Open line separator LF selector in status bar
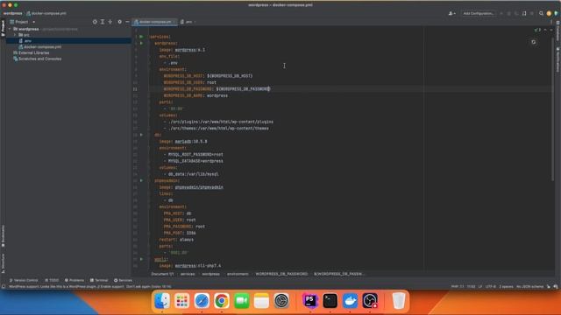 tap(480, 286)
